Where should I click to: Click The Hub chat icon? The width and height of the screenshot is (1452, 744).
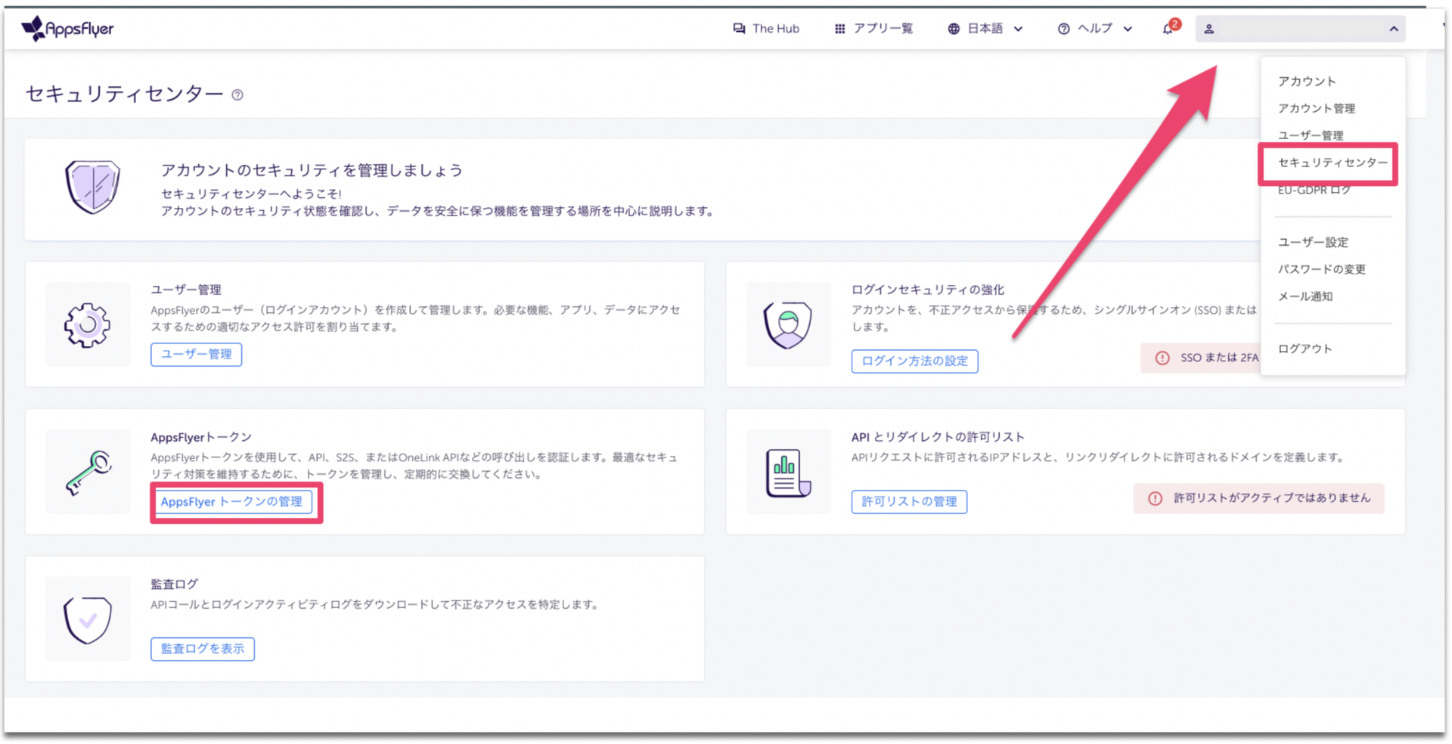[x=739, y=29]
